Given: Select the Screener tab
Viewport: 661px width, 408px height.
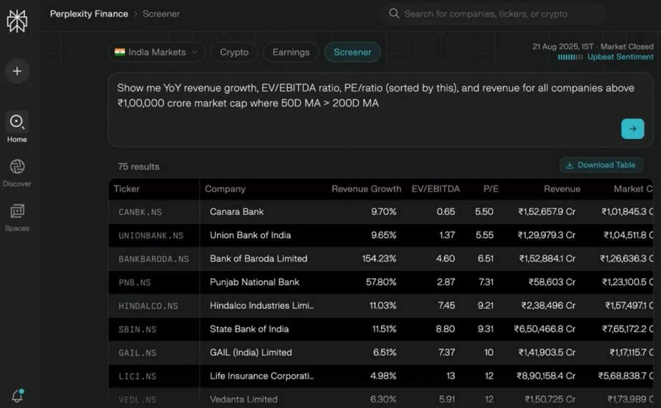Looking at the screenshot, I should (x=352, y=52).
